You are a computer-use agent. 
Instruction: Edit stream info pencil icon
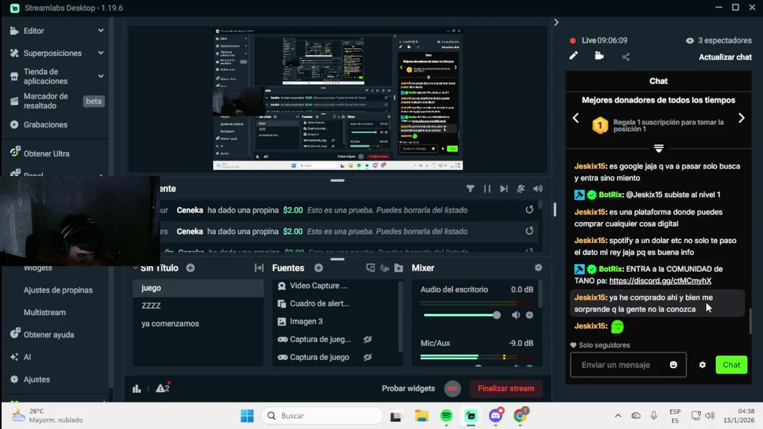(x=573, y=56)
